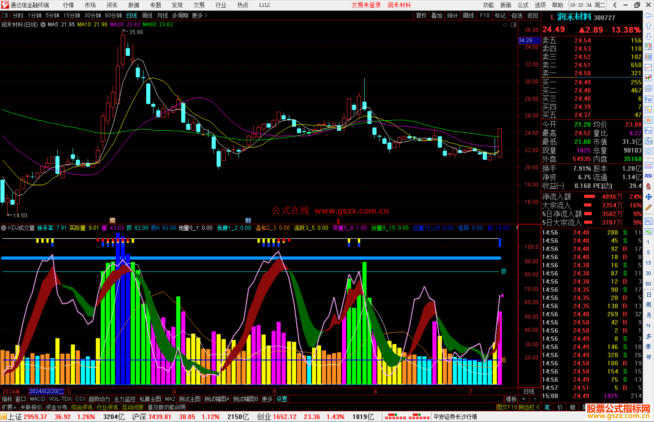Switch to the MACD indicator tab
The height and width of the screenshot is (422, 654).
(38, 399)
